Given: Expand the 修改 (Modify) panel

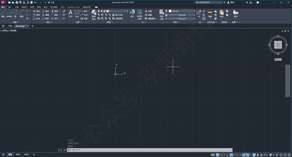Looking at the screenshot, I should click(x=49, y=22).
